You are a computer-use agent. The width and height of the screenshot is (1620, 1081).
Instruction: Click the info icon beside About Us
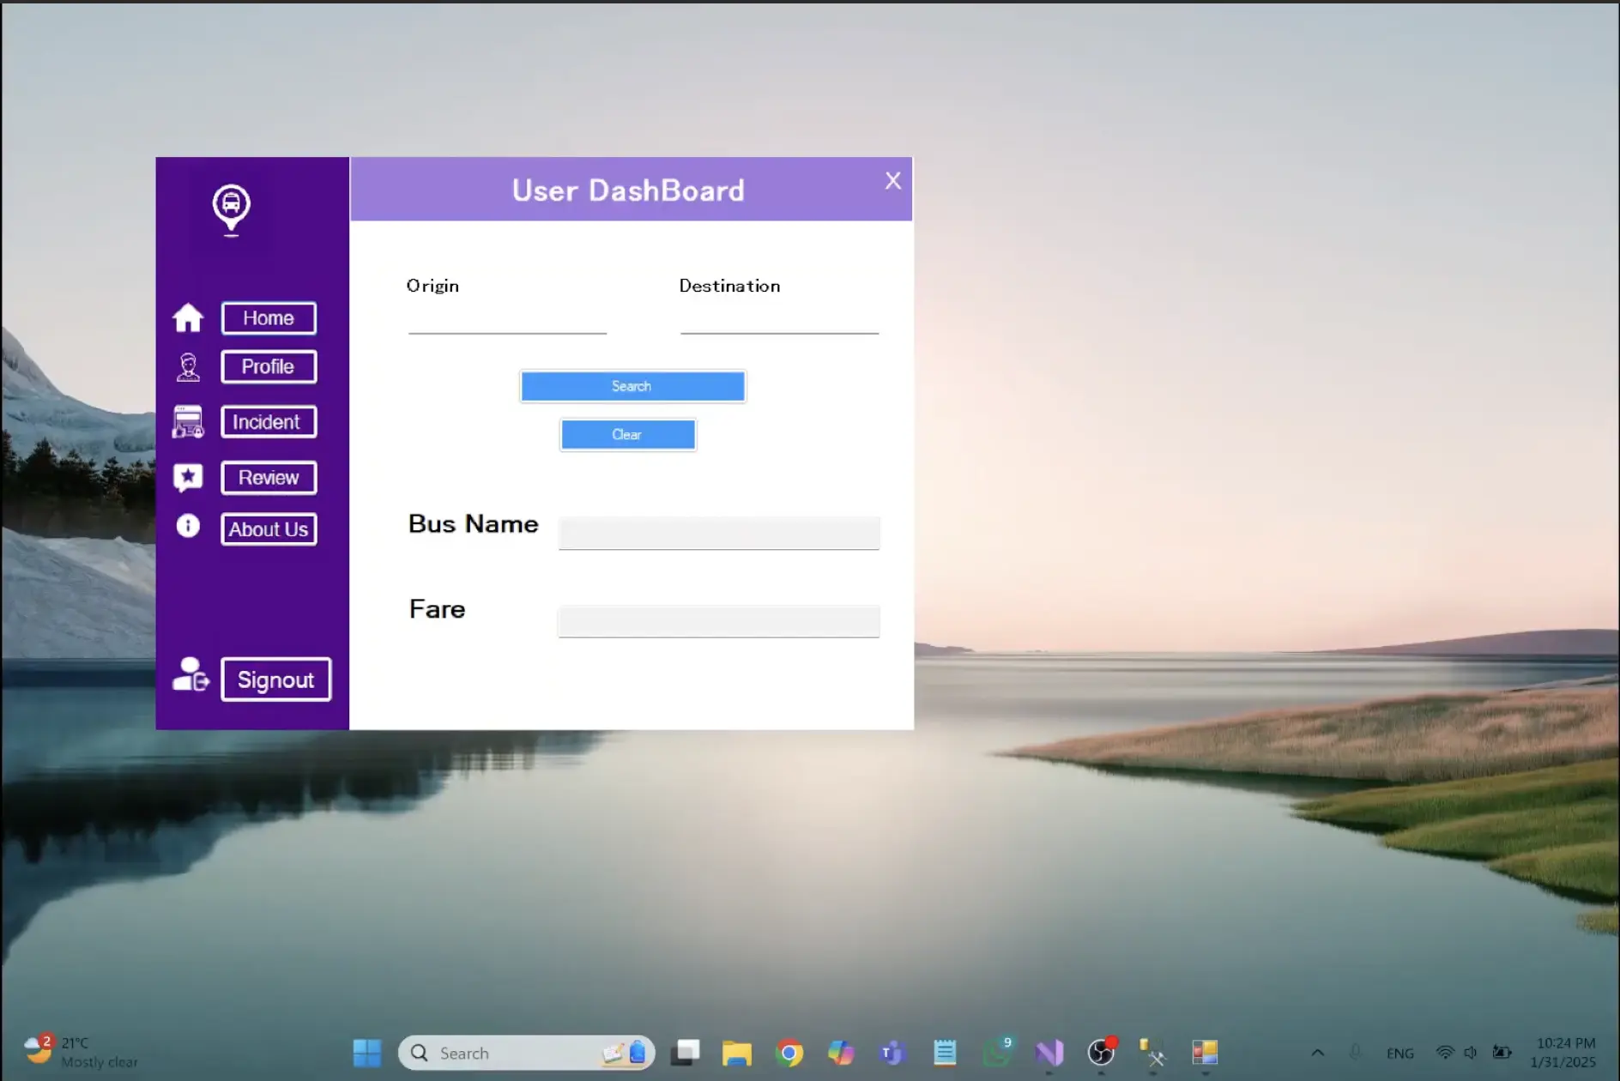pyautogui.click(x=188, y=526)
